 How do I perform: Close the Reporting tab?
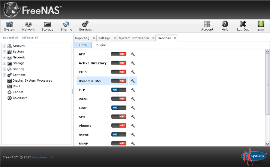pos(94,38)
